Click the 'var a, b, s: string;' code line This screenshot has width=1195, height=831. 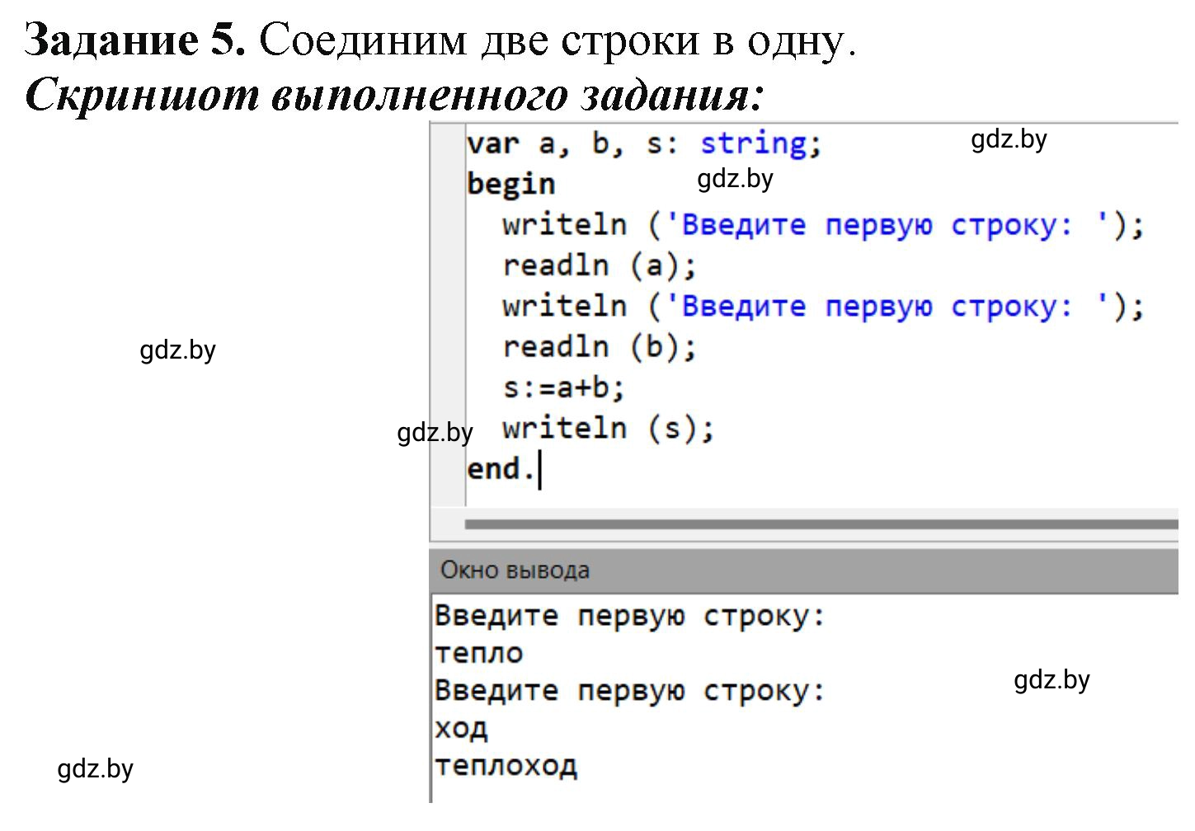click(x=645, y=144)
